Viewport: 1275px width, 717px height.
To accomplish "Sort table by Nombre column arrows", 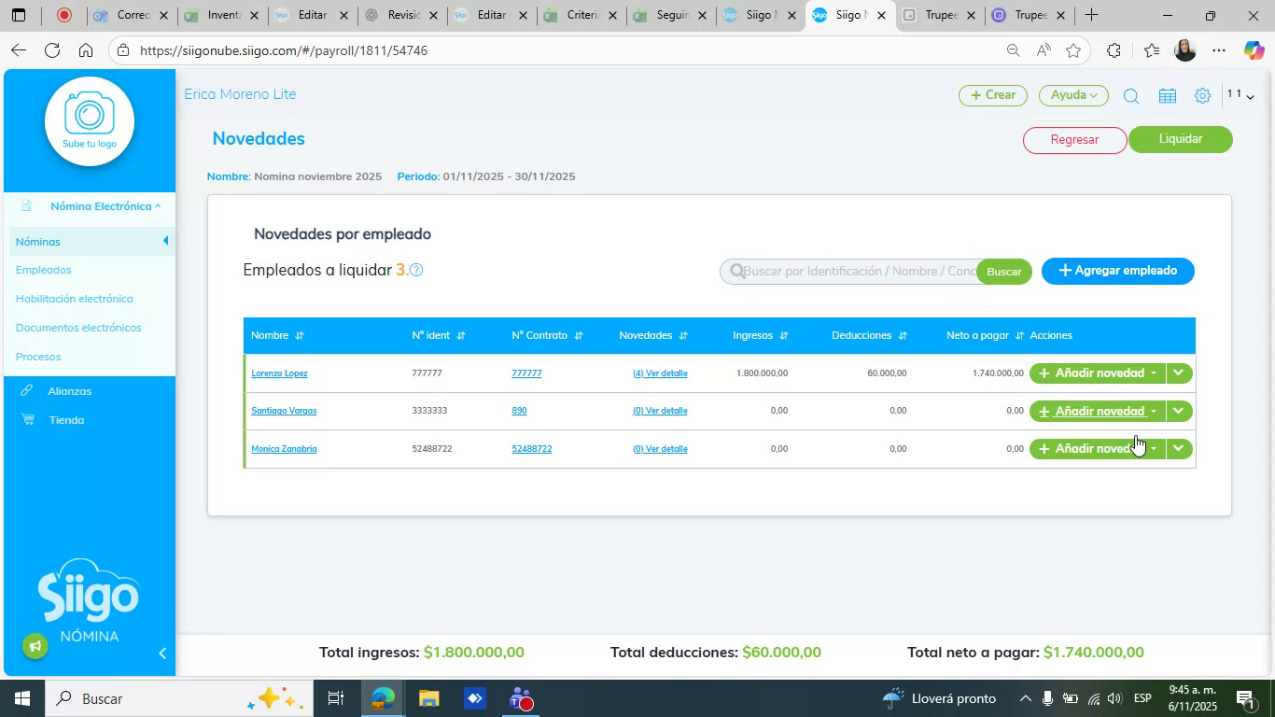I will tap(300, 336).
